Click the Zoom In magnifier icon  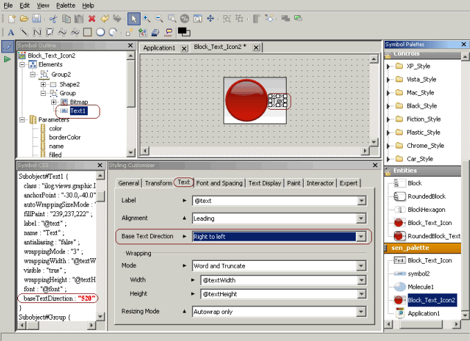(x=147, y=18)
